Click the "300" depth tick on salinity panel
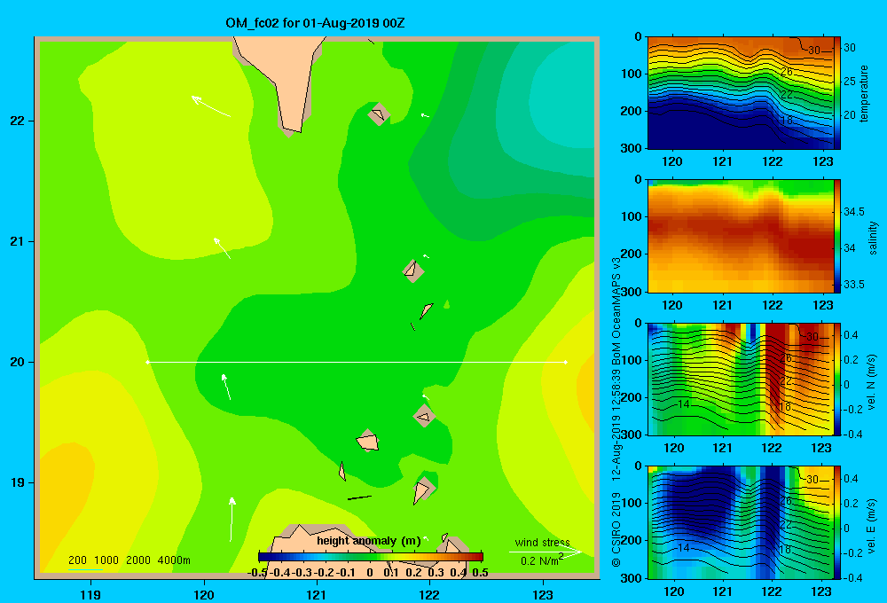The height and width of the screenshot is (603, 887). pyautogui.click(x=630, y=292)
